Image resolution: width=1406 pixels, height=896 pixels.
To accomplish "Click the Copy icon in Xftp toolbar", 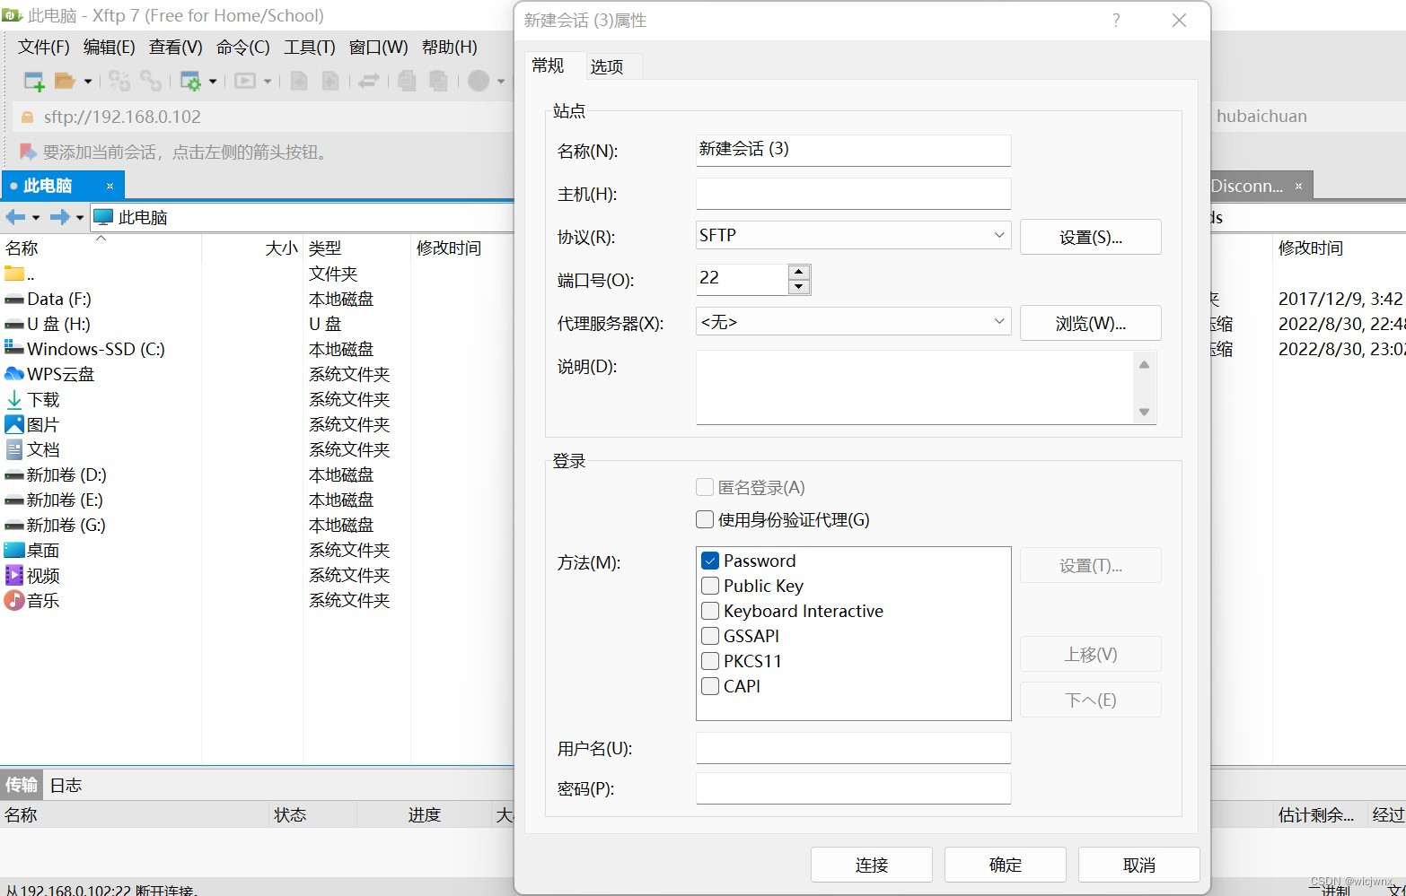I will [x=407, y=82].
